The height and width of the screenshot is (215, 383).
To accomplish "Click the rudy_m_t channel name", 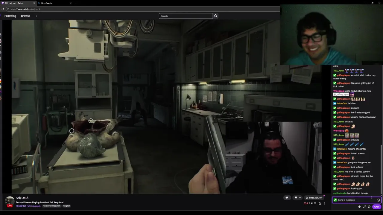I will [x=22, y=198].
